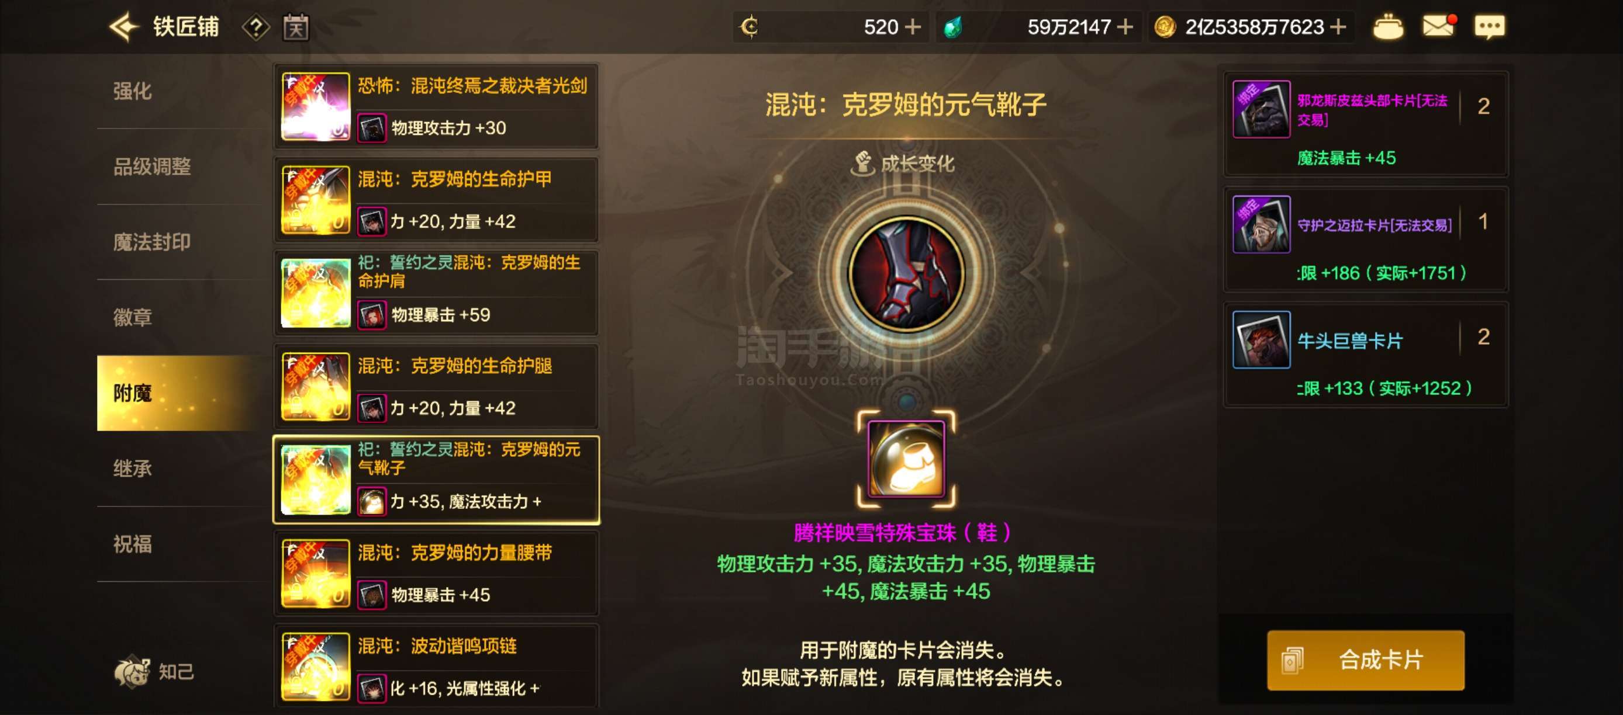Add more to the 520 currency
1623x715 pixels.
click(912, 27)
